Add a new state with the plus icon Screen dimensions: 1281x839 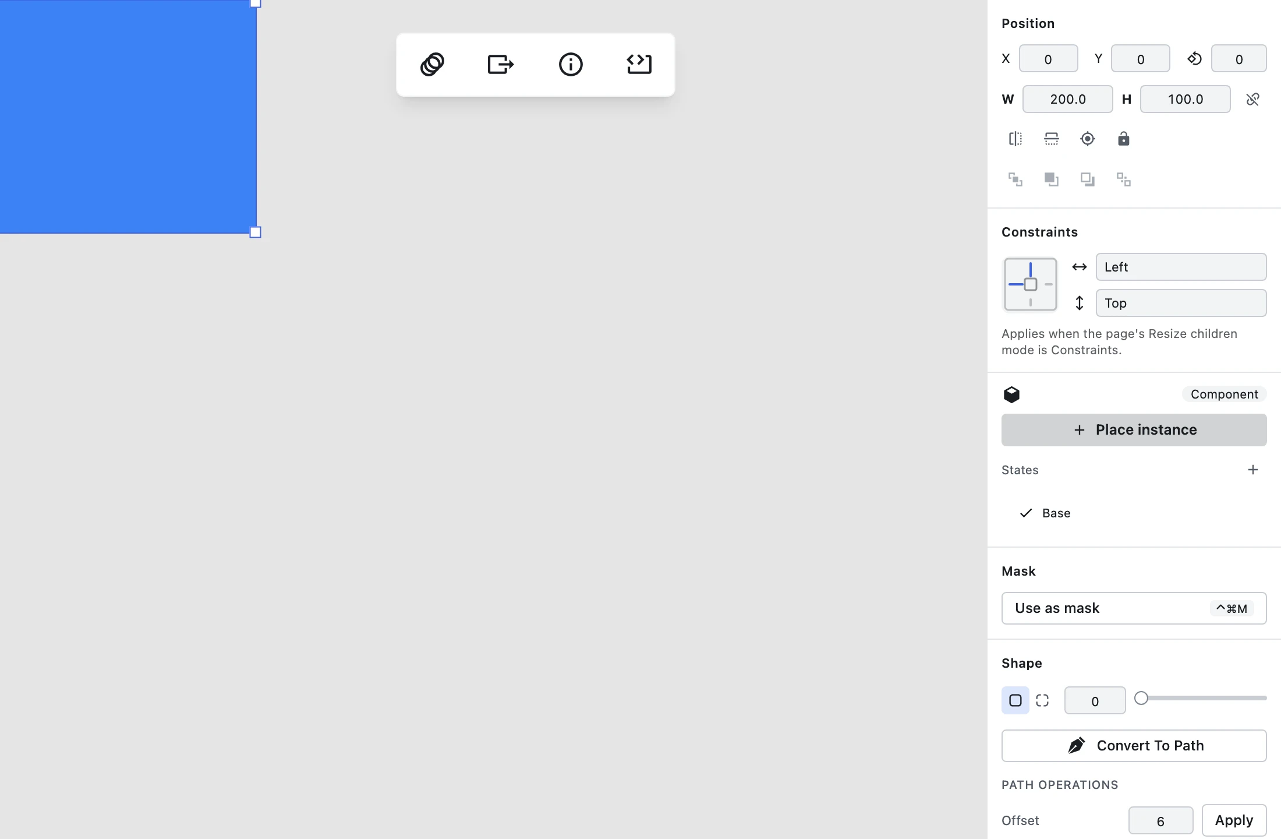[1253, 470]
